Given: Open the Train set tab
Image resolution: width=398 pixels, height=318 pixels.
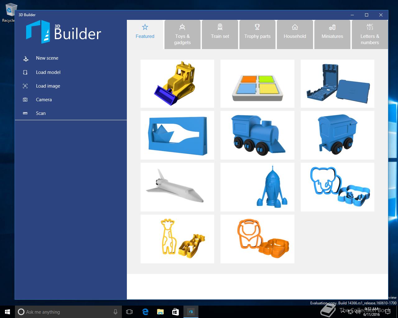Looking at the screenshot, I should click(x=220, y=34).
